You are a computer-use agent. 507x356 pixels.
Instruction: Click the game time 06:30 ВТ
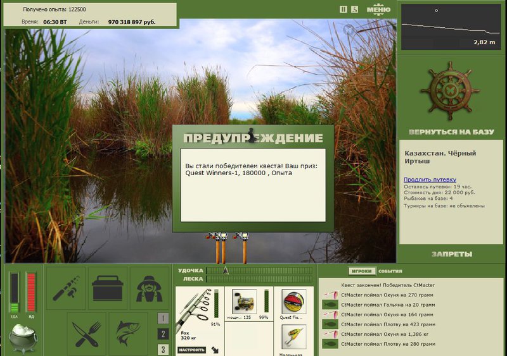[55, 22]
